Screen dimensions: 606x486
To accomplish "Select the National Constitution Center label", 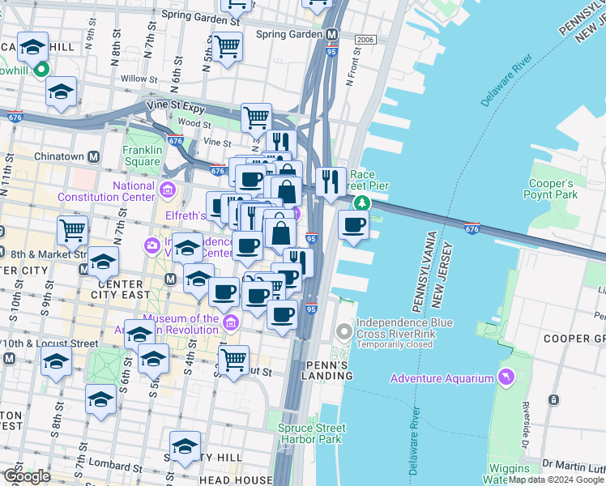I will tap(106, 191).
